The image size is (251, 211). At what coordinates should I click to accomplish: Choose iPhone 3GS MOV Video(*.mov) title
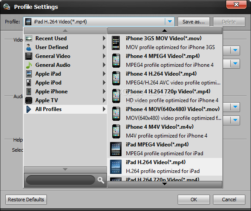pyautogui.click(x=164, y=38)
